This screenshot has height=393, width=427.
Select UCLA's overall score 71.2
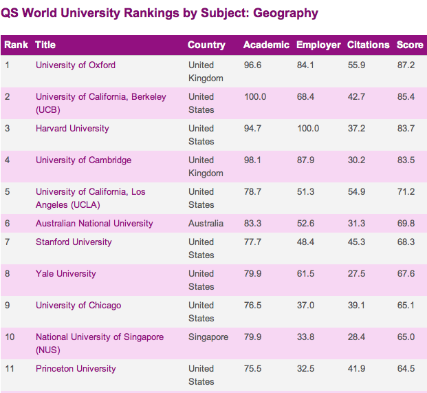click(x=406, y=191)
